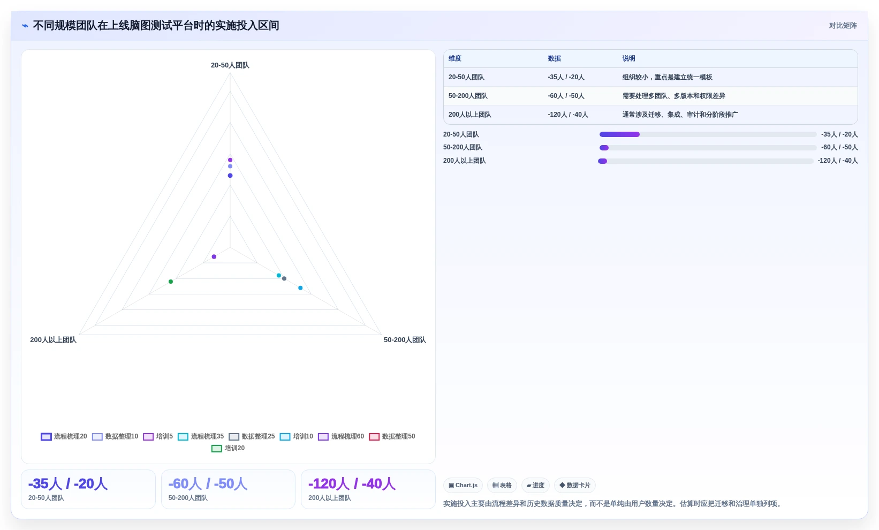Toggle the 流程梳理35 legend series
This screenshot has height=530, width=879.
[x=201, y=436]
